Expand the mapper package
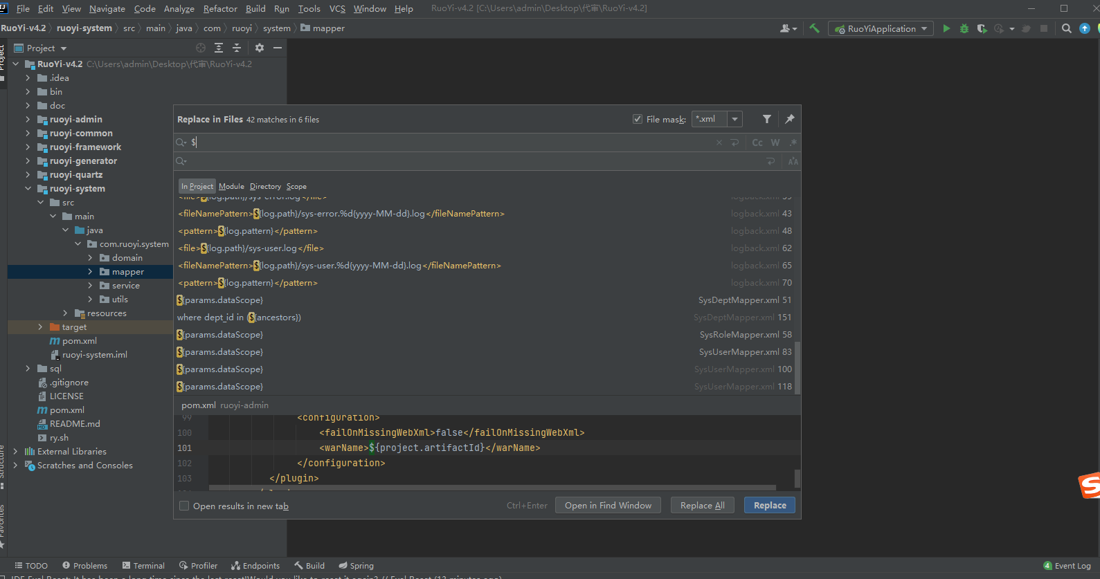Viewport: 1100px width, 579px height. [x=90, y=272]
